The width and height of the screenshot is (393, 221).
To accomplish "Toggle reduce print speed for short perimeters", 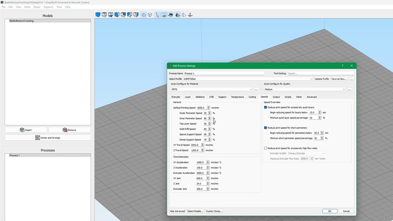I will tap(266, 128).
